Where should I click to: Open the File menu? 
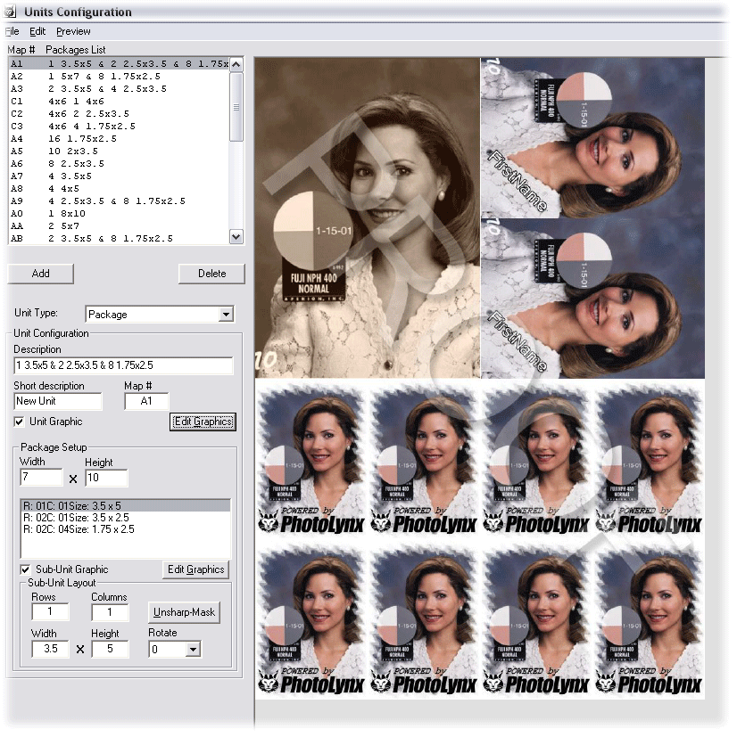coord(12,31)
